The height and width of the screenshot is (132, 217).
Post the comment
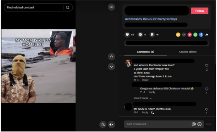(x=208, y=124)
